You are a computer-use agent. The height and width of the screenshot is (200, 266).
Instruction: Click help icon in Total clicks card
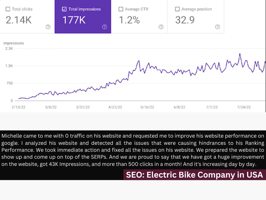[x=48, y=27]
